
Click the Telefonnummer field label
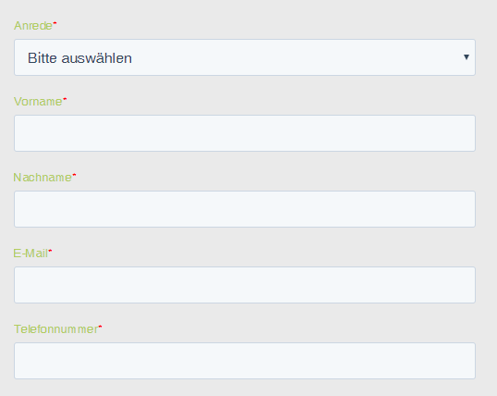click(x=55, y=329)
